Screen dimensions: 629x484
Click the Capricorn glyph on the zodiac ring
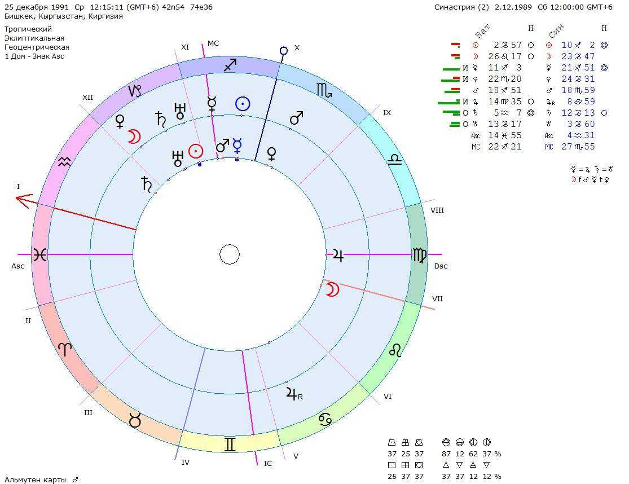pyautogui.click(x=135, y=91)
